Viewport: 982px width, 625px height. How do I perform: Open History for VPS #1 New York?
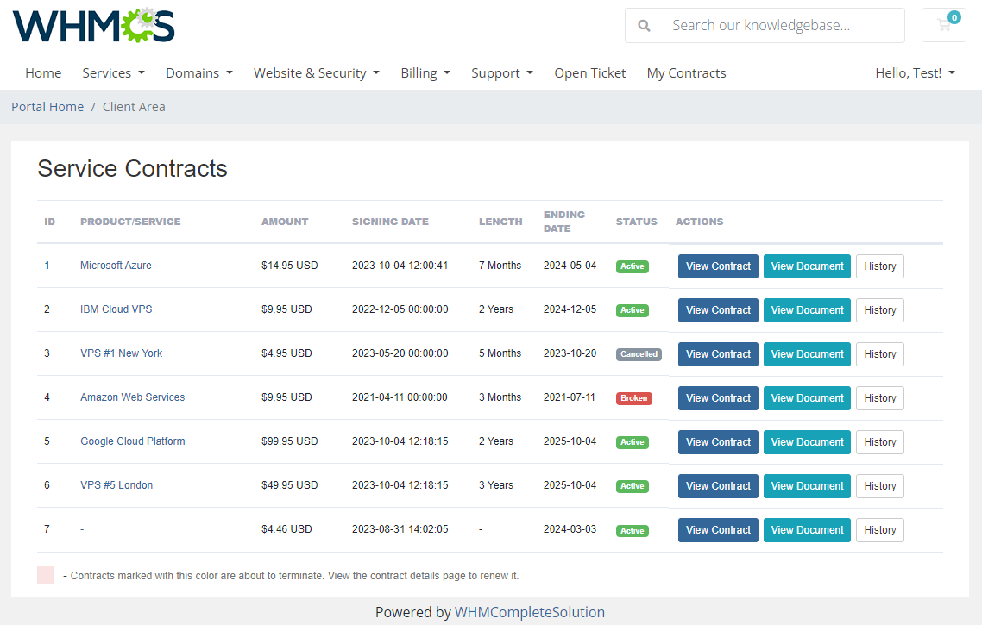(x=880, y=354)
